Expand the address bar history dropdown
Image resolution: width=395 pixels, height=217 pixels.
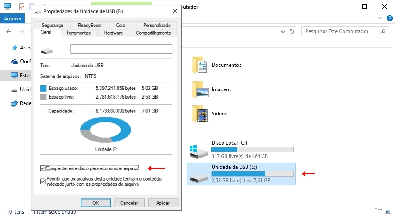click(x=282, y=31)
